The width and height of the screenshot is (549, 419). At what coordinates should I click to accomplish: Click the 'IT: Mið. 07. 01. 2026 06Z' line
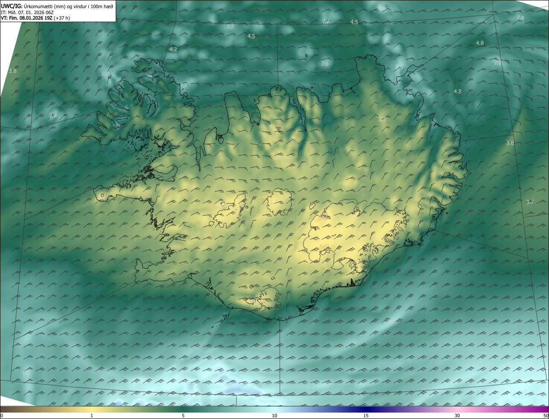pos(27,12)
